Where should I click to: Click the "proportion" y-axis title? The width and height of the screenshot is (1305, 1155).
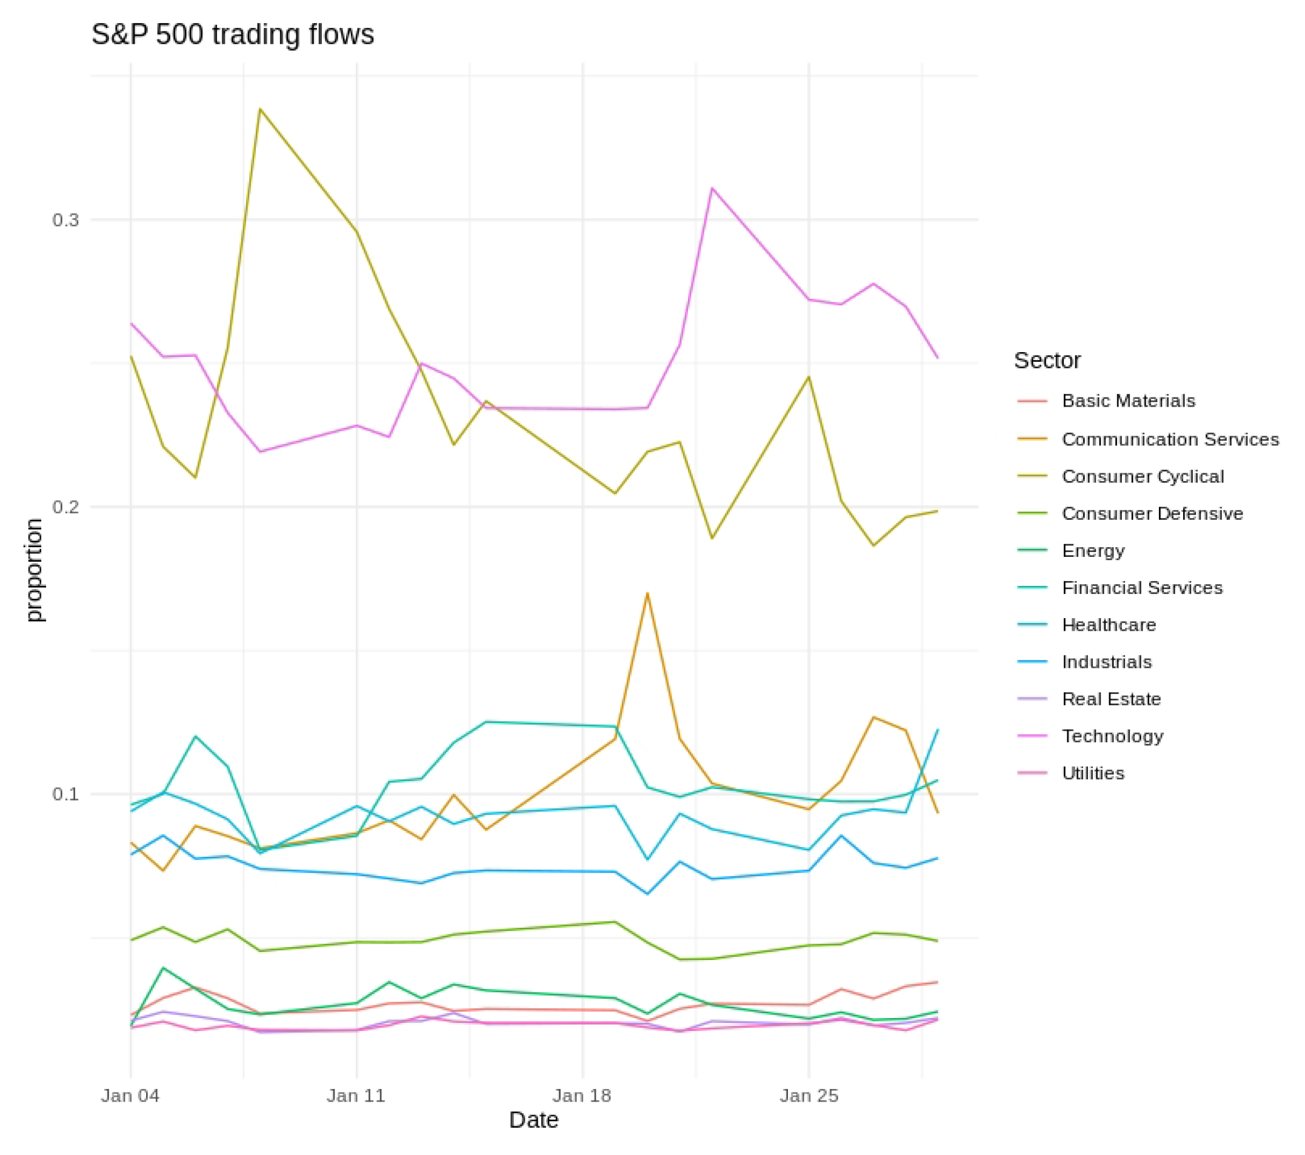click(33, 570)
